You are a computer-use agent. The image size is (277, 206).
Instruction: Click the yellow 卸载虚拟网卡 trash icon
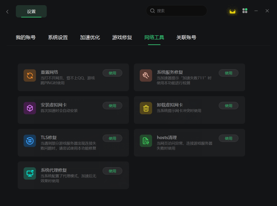click(x=146, y=108)
